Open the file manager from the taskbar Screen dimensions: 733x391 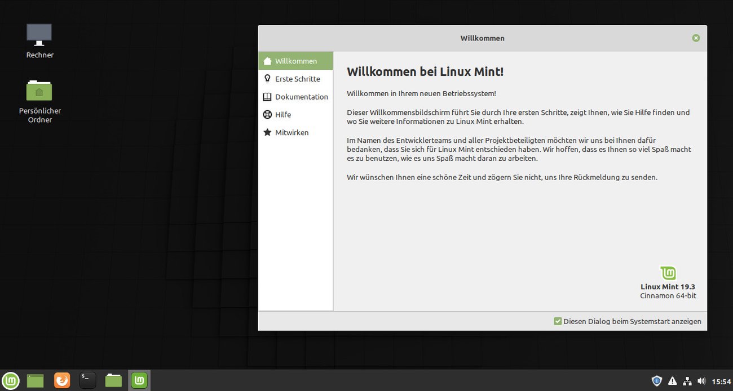113,380
